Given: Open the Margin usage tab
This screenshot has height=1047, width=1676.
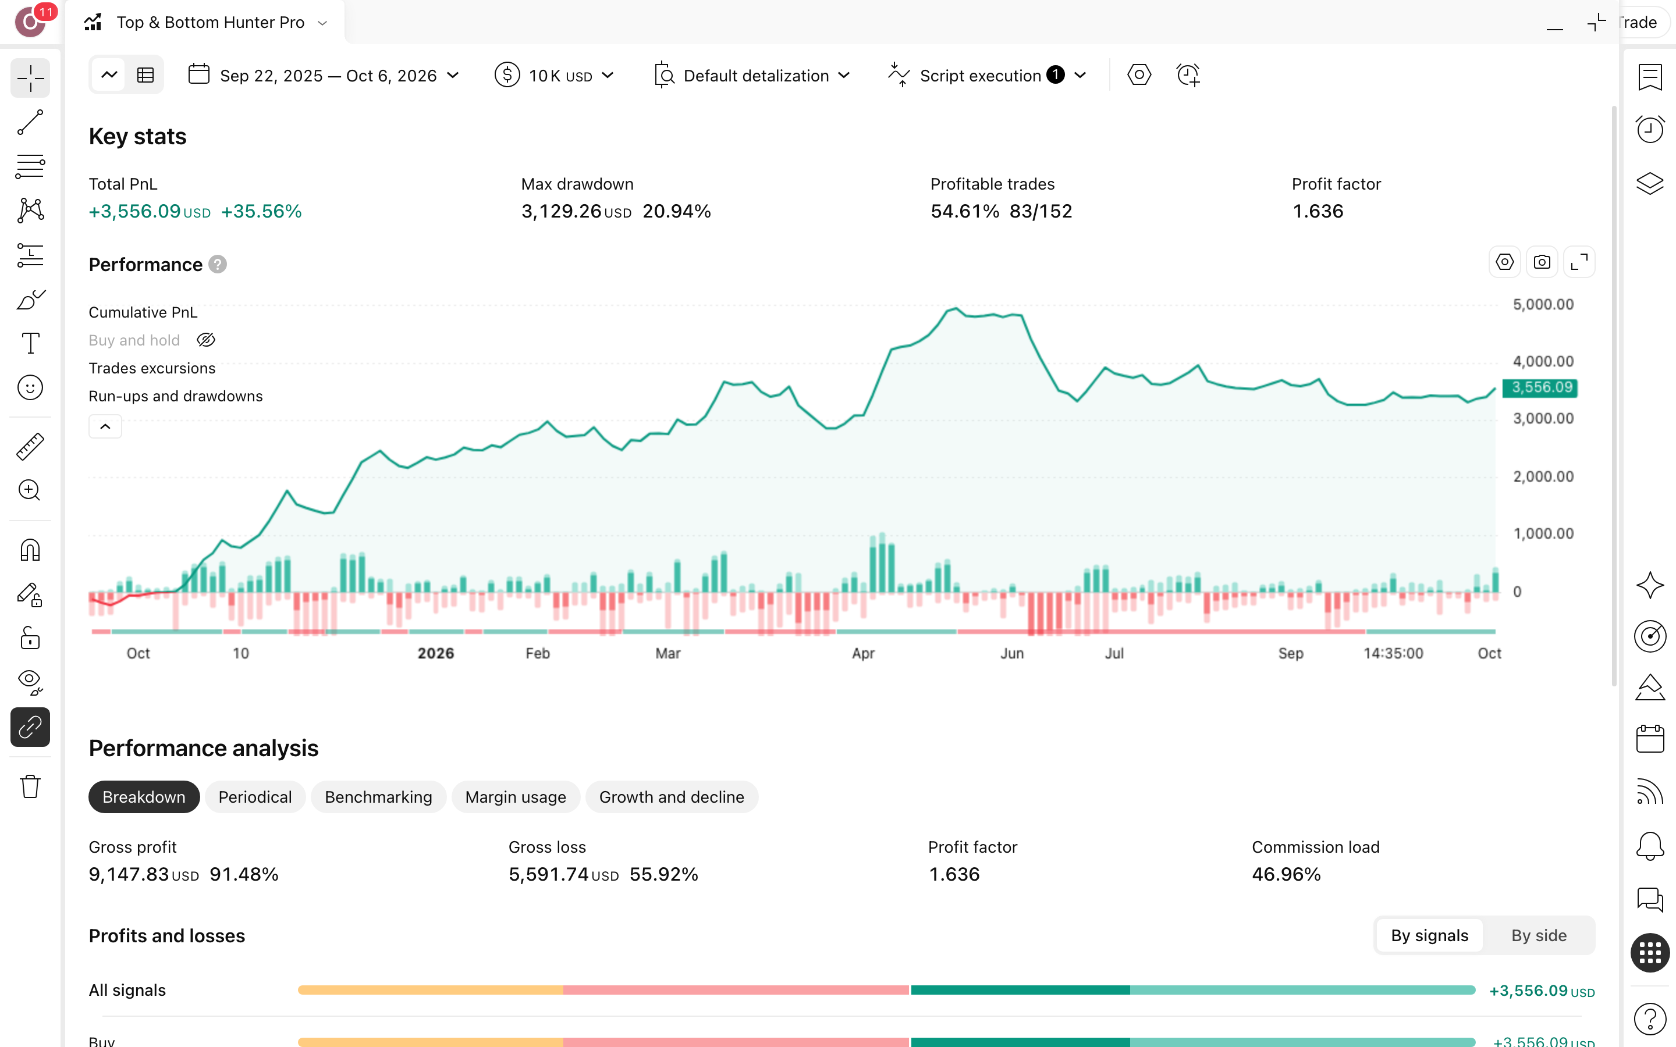Looking at the screenshot, I should pos(515,797).
